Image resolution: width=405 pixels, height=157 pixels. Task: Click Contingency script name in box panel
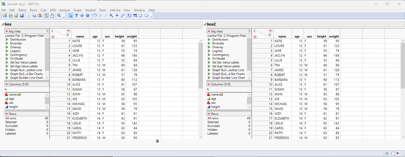19,55
